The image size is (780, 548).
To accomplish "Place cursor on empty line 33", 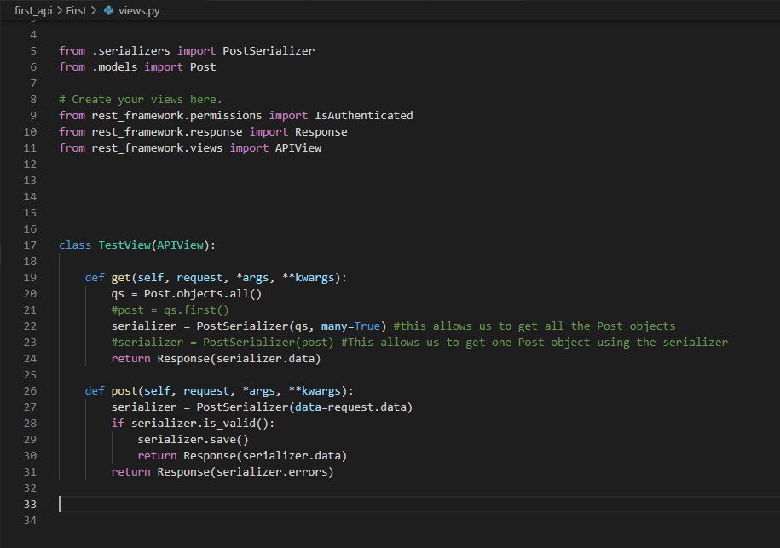I will [256, 505].
